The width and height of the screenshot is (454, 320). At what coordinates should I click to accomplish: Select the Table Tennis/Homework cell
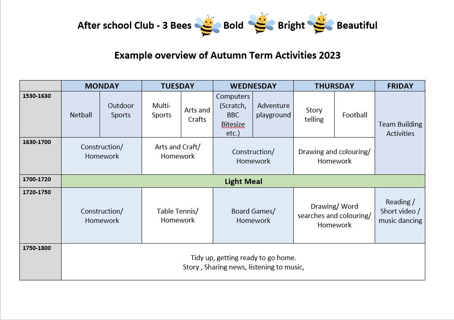(178, 215)
